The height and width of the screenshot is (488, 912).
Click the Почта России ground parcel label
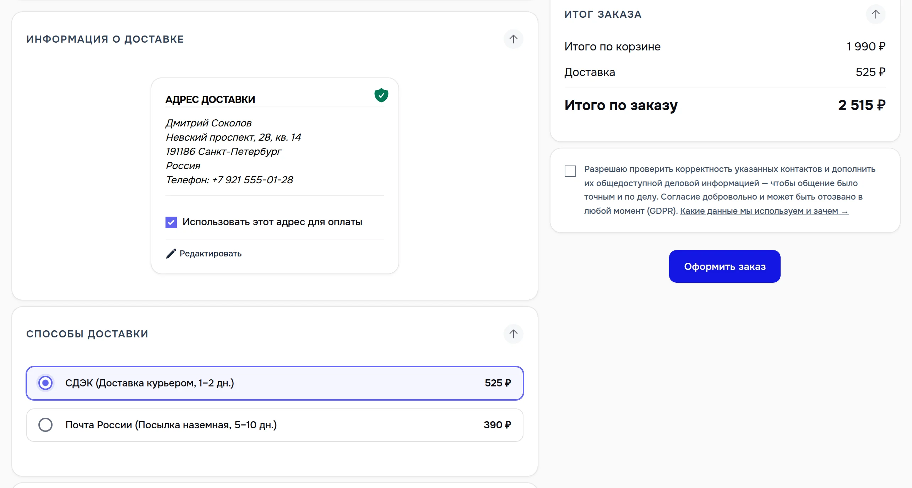pos(171,425)
